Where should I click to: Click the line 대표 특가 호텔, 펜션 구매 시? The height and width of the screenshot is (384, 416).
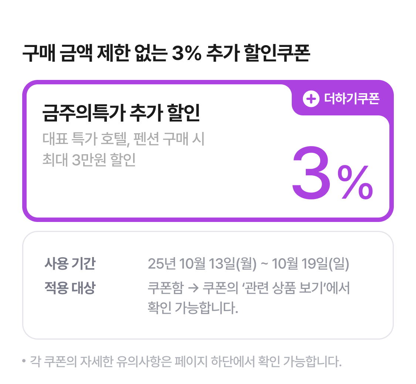tap(124, 140)
